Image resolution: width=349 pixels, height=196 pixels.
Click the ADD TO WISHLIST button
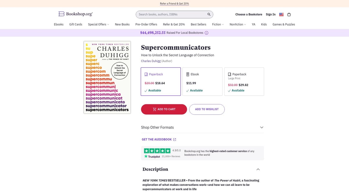207,109
